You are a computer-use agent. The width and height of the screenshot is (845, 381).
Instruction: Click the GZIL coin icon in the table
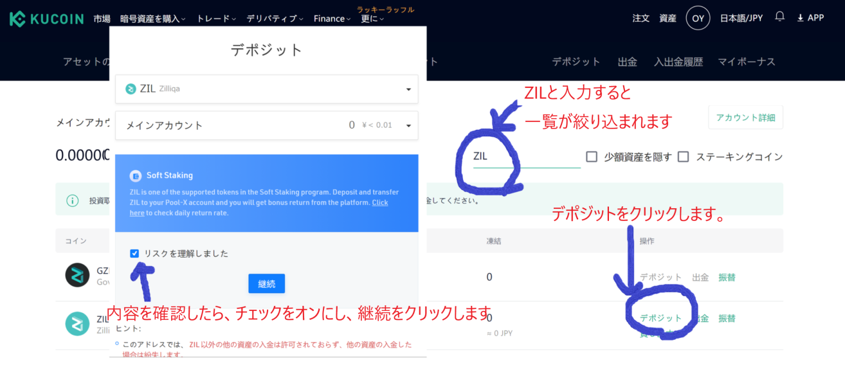77,275
